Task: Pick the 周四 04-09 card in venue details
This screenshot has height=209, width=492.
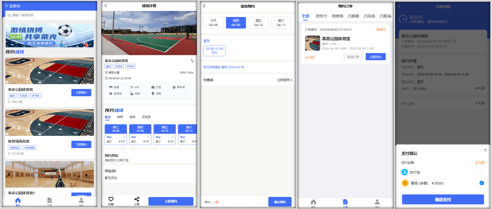Action: click(140, 134)
